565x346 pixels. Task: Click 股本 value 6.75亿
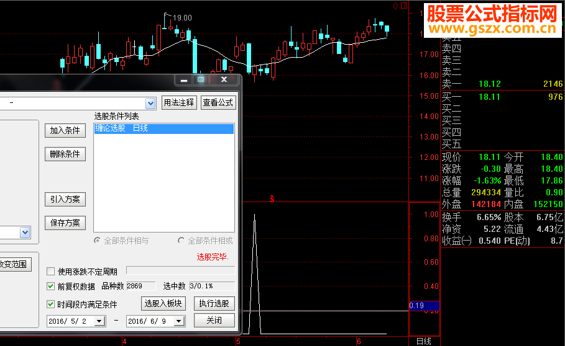tap(549, 217)
